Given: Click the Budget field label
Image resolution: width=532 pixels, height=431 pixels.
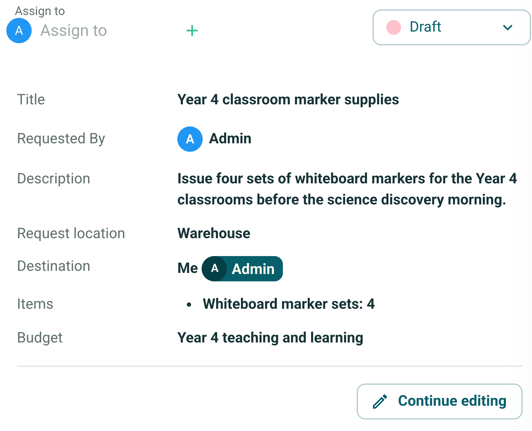Looking at the screenshot, I should click(x=40, y=338).
